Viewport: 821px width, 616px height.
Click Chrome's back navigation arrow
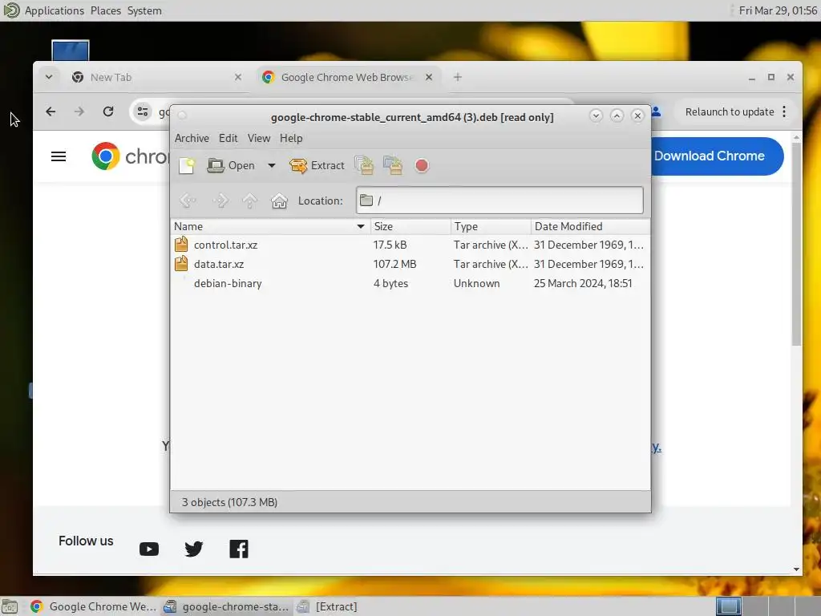point(51,111)
